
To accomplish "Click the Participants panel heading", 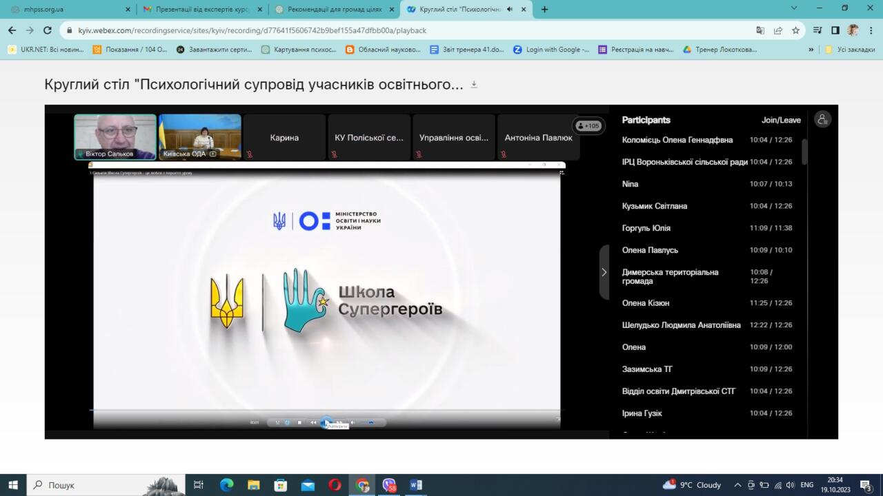I will pyautogui.click(x=646, y=120).
